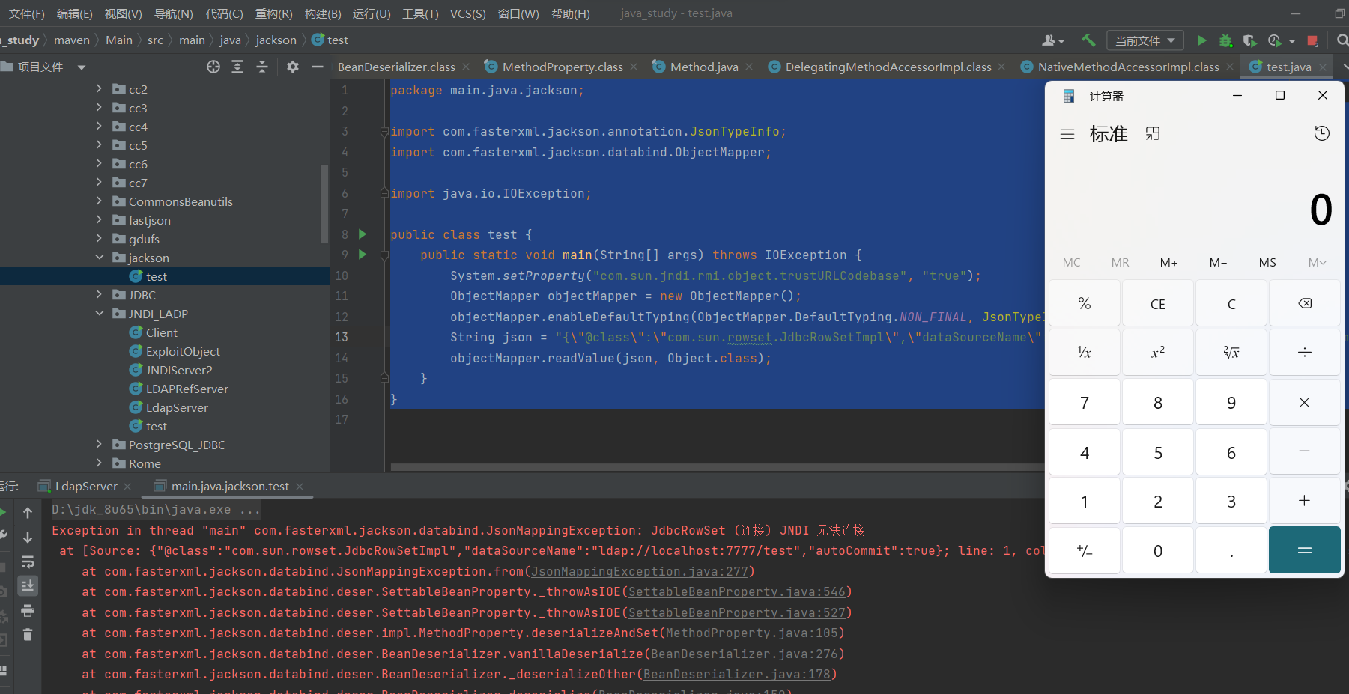Build project with the green hammer icon

(1088, 40)
